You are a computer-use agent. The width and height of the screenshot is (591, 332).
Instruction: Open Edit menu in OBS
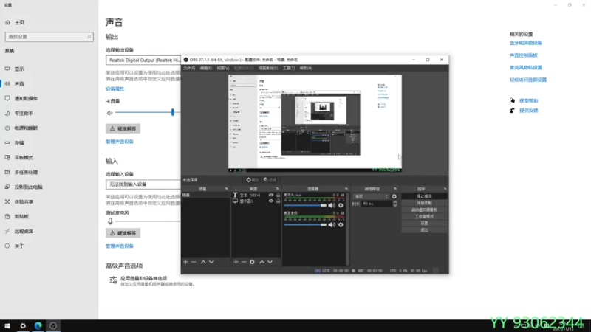(206, 68)
